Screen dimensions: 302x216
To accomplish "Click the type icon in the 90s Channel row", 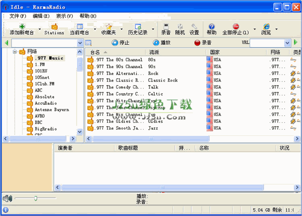I will pyautogui.click(x=293, y=67).
